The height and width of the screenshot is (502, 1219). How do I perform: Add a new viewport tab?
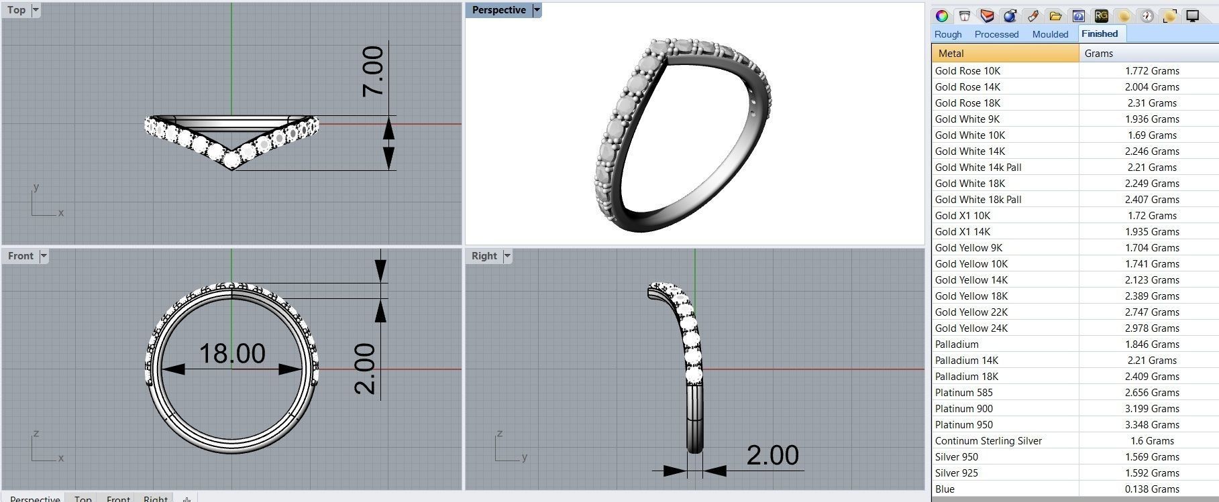coord(187,499)
